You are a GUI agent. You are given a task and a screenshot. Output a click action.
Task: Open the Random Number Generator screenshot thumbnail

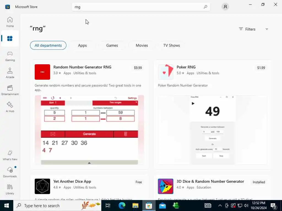point(90,130)
